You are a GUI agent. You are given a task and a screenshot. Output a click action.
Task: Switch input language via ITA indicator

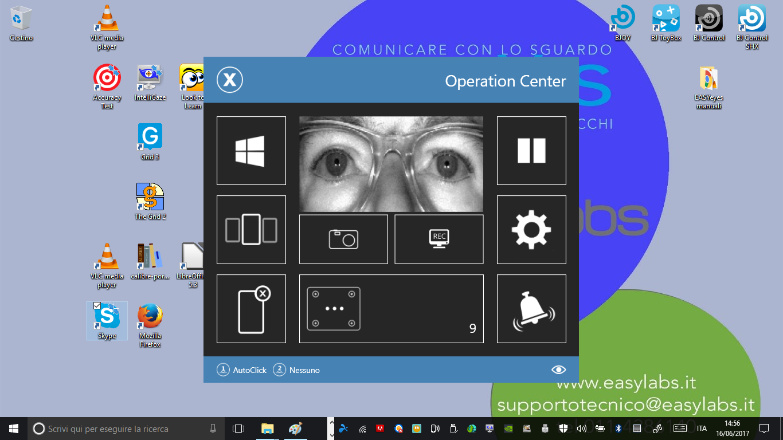(x=702, y=428)
